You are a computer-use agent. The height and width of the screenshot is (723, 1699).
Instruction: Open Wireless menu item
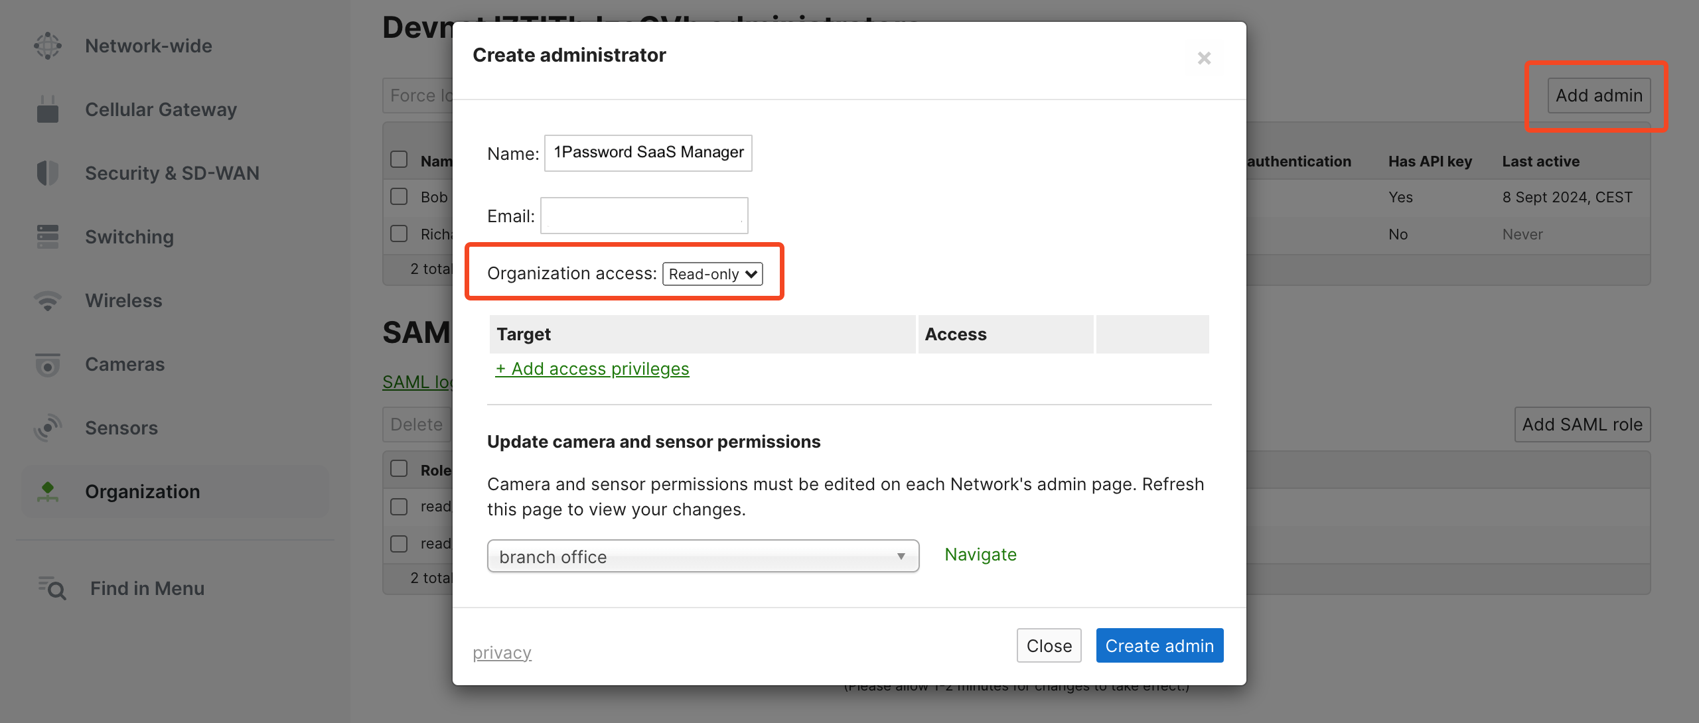123,300
